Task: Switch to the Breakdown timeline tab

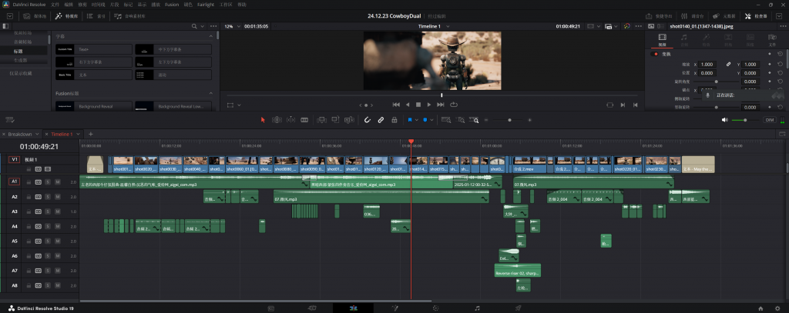Action: point(19,134)
